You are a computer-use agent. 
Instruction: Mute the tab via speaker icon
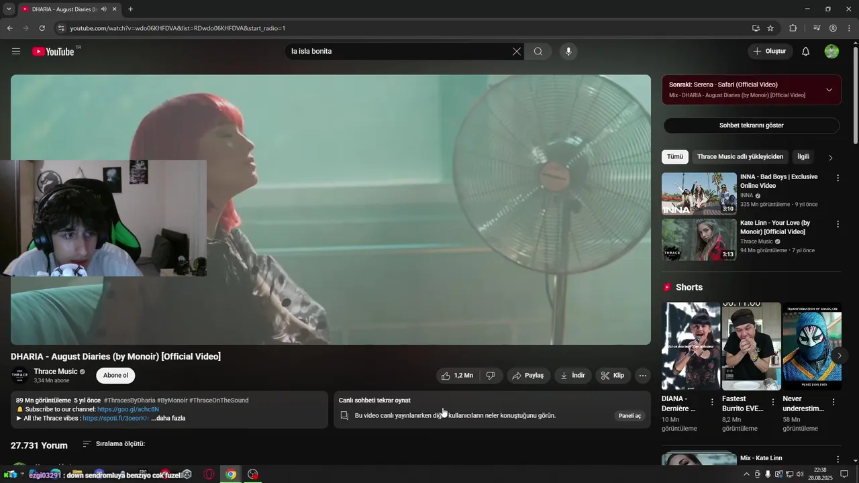(103, 9)
